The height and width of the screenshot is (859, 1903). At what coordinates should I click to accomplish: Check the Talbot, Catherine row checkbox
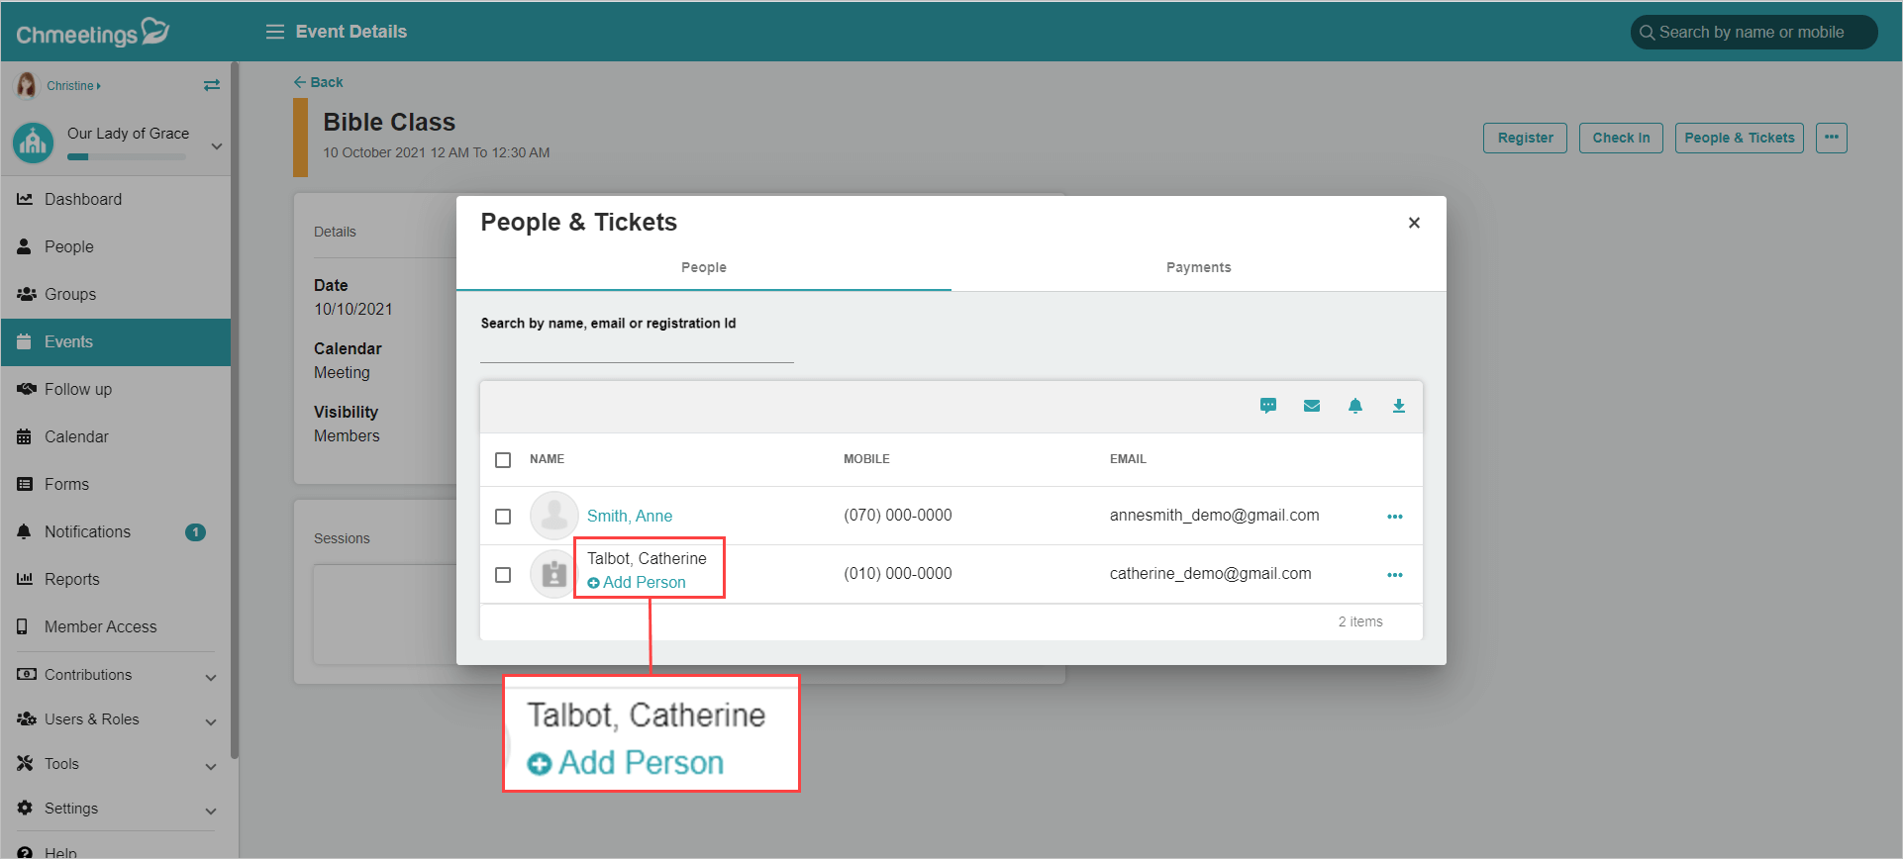[503, 575]
